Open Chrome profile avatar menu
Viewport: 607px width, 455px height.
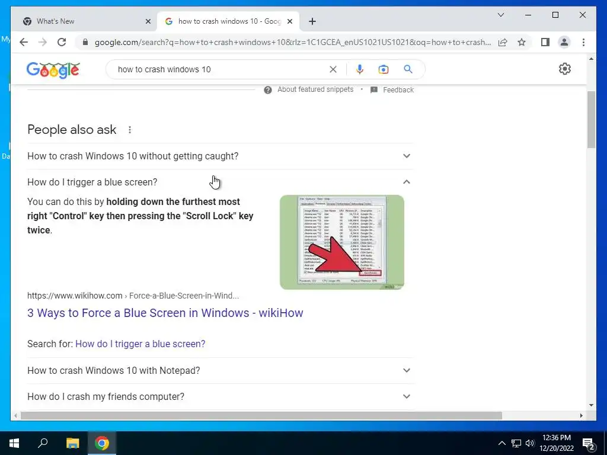pyautogui.click(x=564, y=42)
